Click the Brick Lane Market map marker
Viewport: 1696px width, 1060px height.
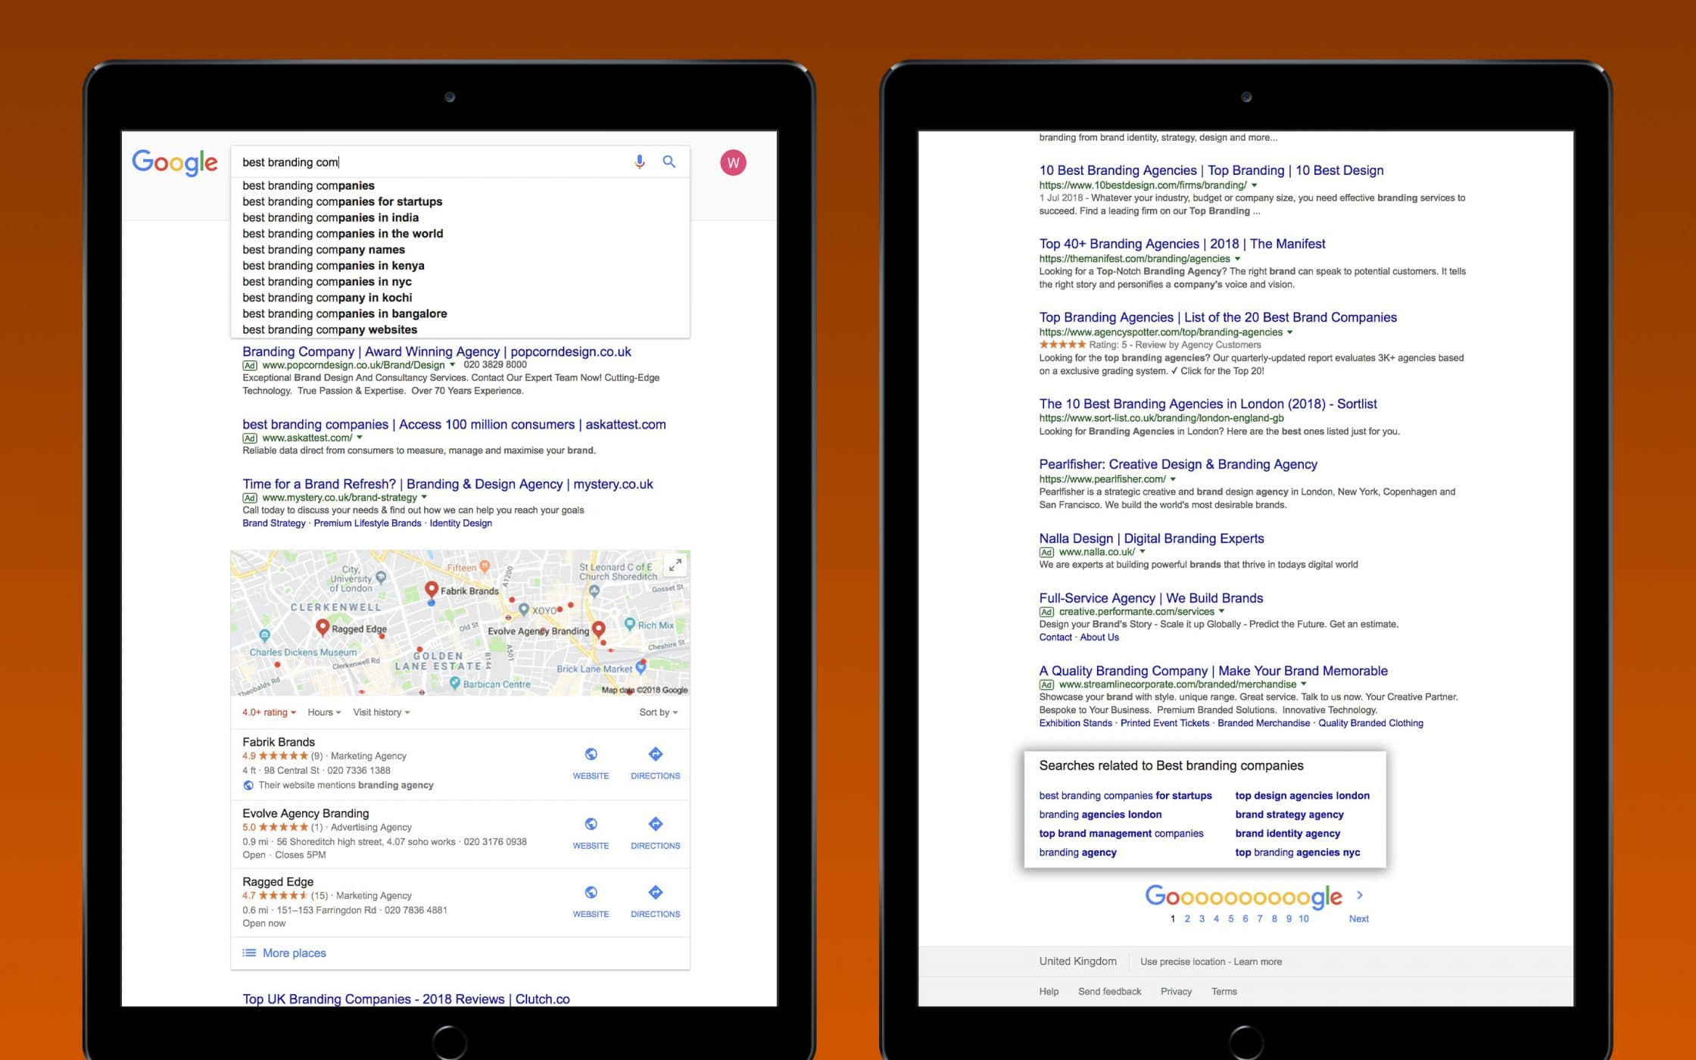641,666
